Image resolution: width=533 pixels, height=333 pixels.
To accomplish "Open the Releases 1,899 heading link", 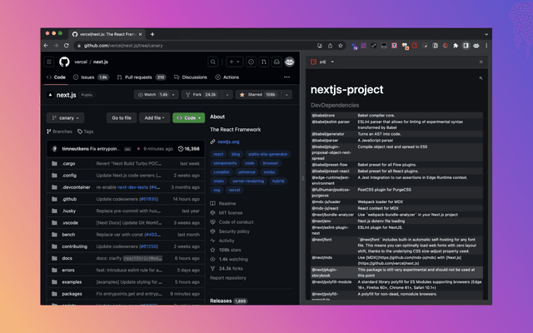I will click(x=228, y=301).
